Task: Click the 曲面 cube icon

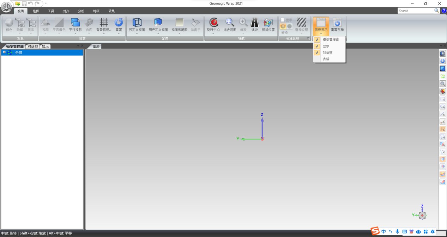Action: (89, 23)
